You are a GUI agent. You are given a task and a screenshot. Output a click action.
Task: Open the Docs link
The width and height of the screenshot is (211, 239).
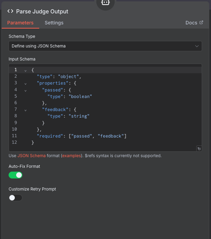tap(191, 23)
